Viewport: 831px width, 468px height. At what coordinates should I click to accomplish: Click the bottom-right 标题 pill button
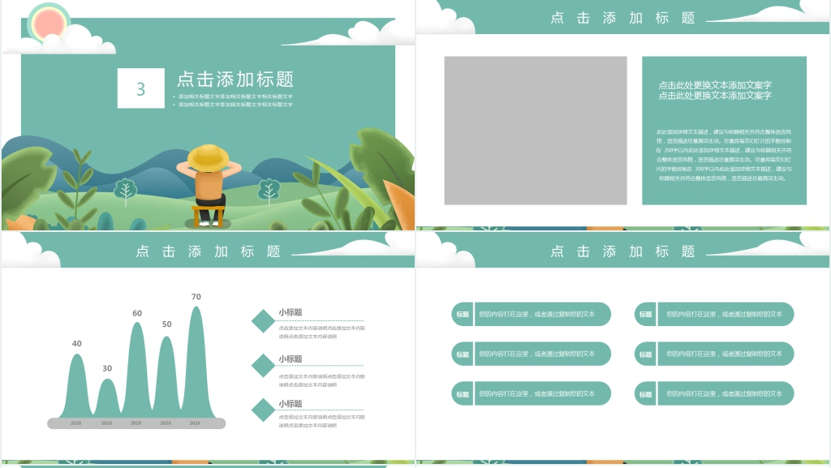(x=645, y=393)
